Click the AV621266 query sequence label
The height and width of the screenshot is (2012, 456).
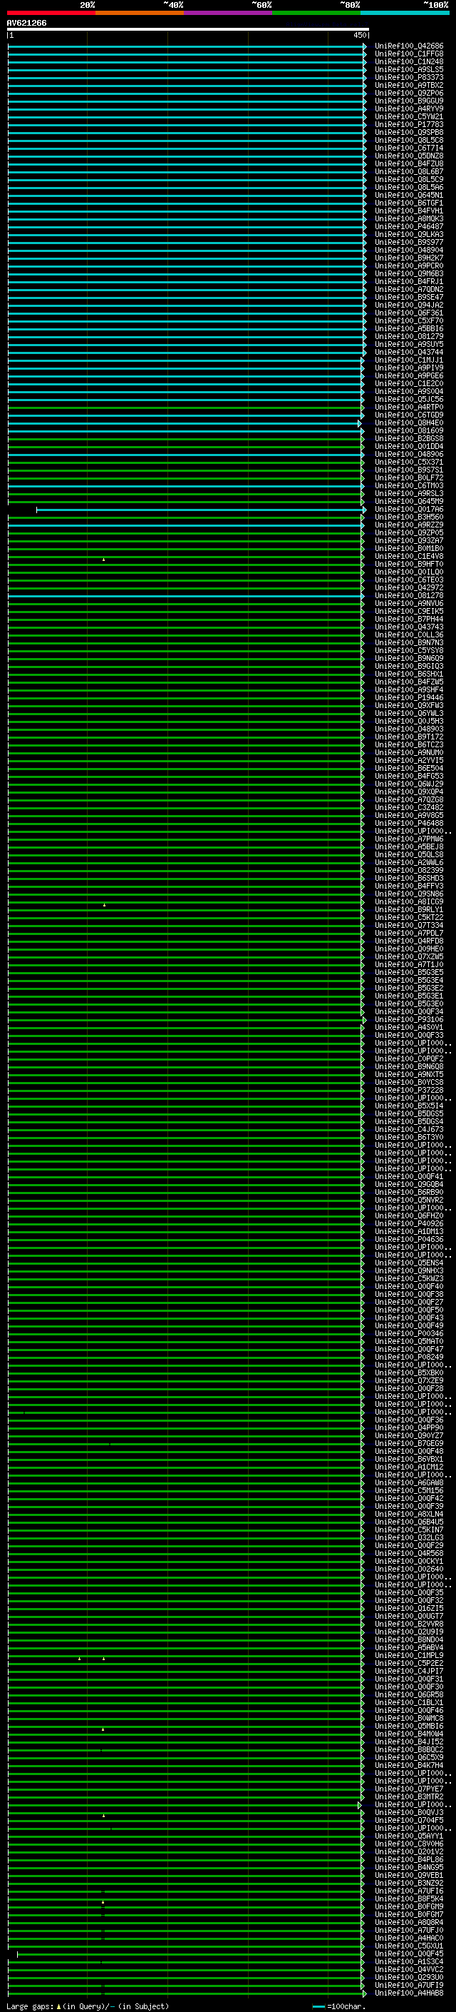[26, 23]
